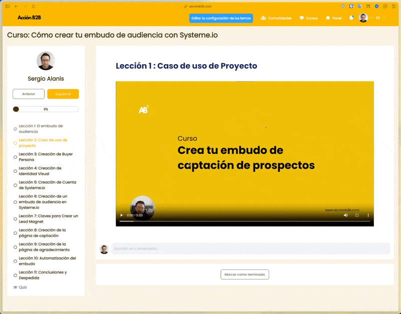Play the lesson video
The image size is (401, 314).
pyautogui.click(x=121, y=215)
